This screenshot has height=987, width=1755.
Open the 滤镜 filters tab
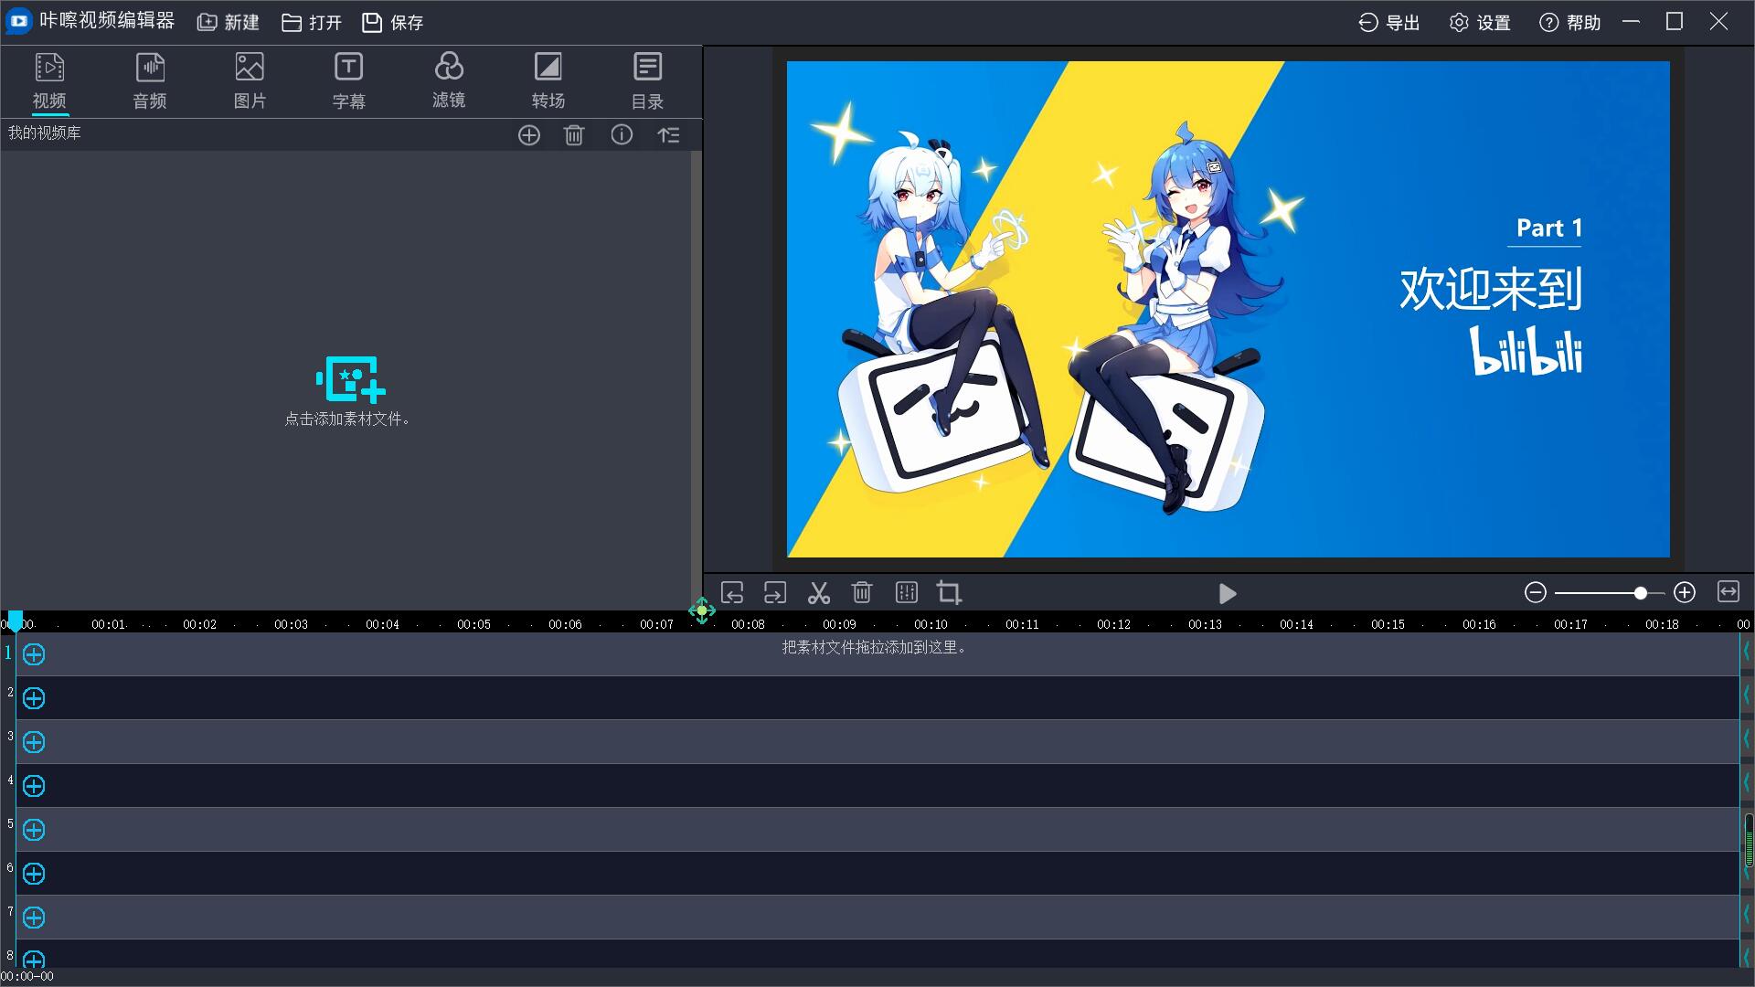point(449,80)
